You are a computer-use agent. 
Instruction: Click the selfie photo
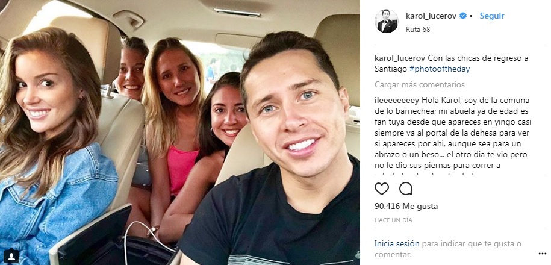tap(180, 132)
